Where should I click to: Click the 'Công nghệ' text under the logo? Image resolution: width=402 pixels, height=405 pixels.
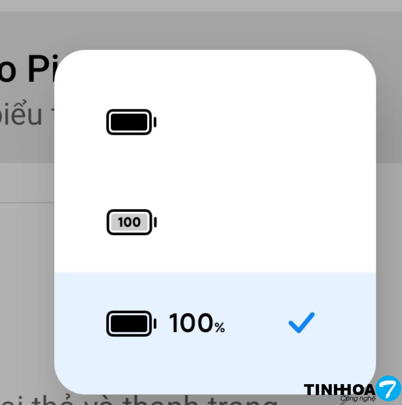click(x=357, y=399)
